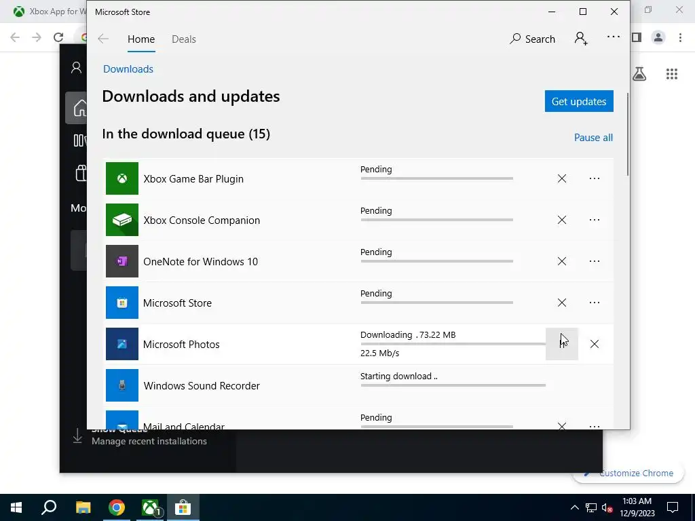This screenshot has height=521, width=695.
Task: Open Chrome Labs flask icon
Action: (x=639, y=74)
